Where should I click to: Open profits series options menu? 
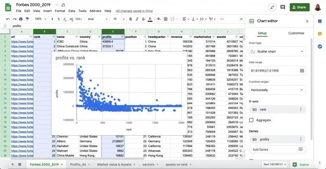(x=301, y=139)
